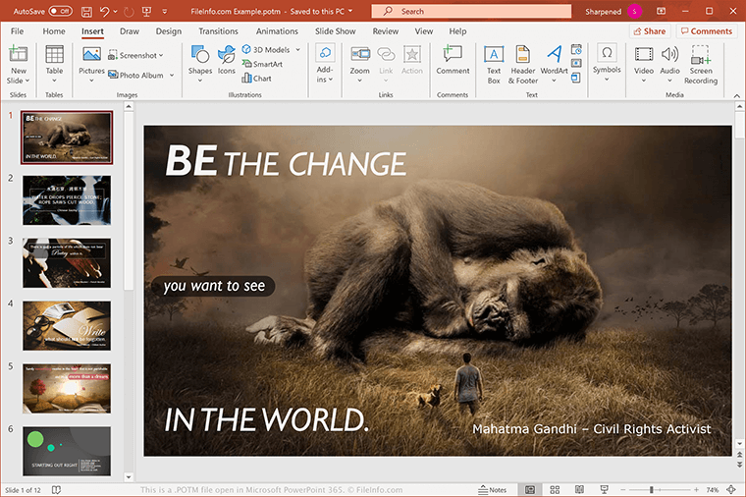Adjust the zoom slider

tap(652, 489)
